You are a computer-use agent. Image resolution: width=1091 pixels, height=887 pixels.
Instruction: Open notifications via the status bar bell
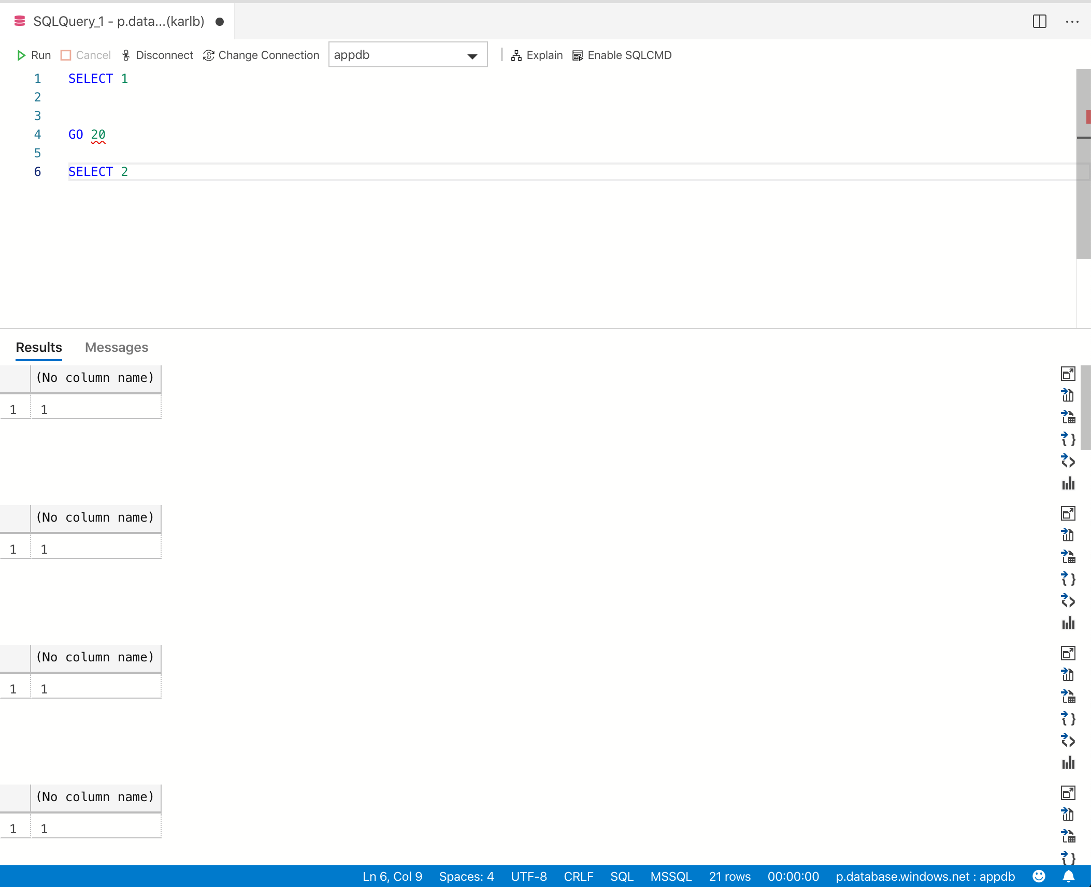(1068, 876)
